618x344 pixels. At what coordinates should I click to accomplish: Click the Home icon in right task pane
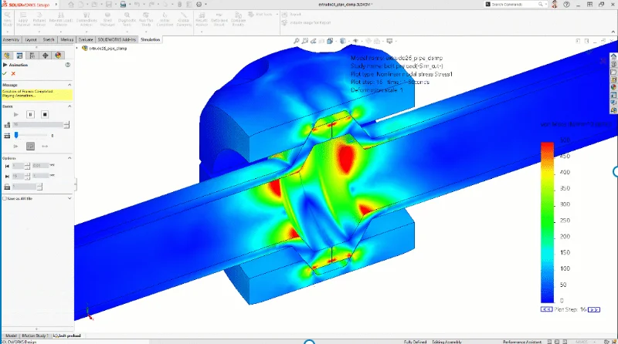click(x=613, y=56)
